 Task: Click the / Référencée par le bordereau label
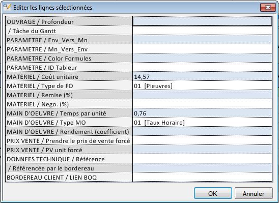(51, 168)
